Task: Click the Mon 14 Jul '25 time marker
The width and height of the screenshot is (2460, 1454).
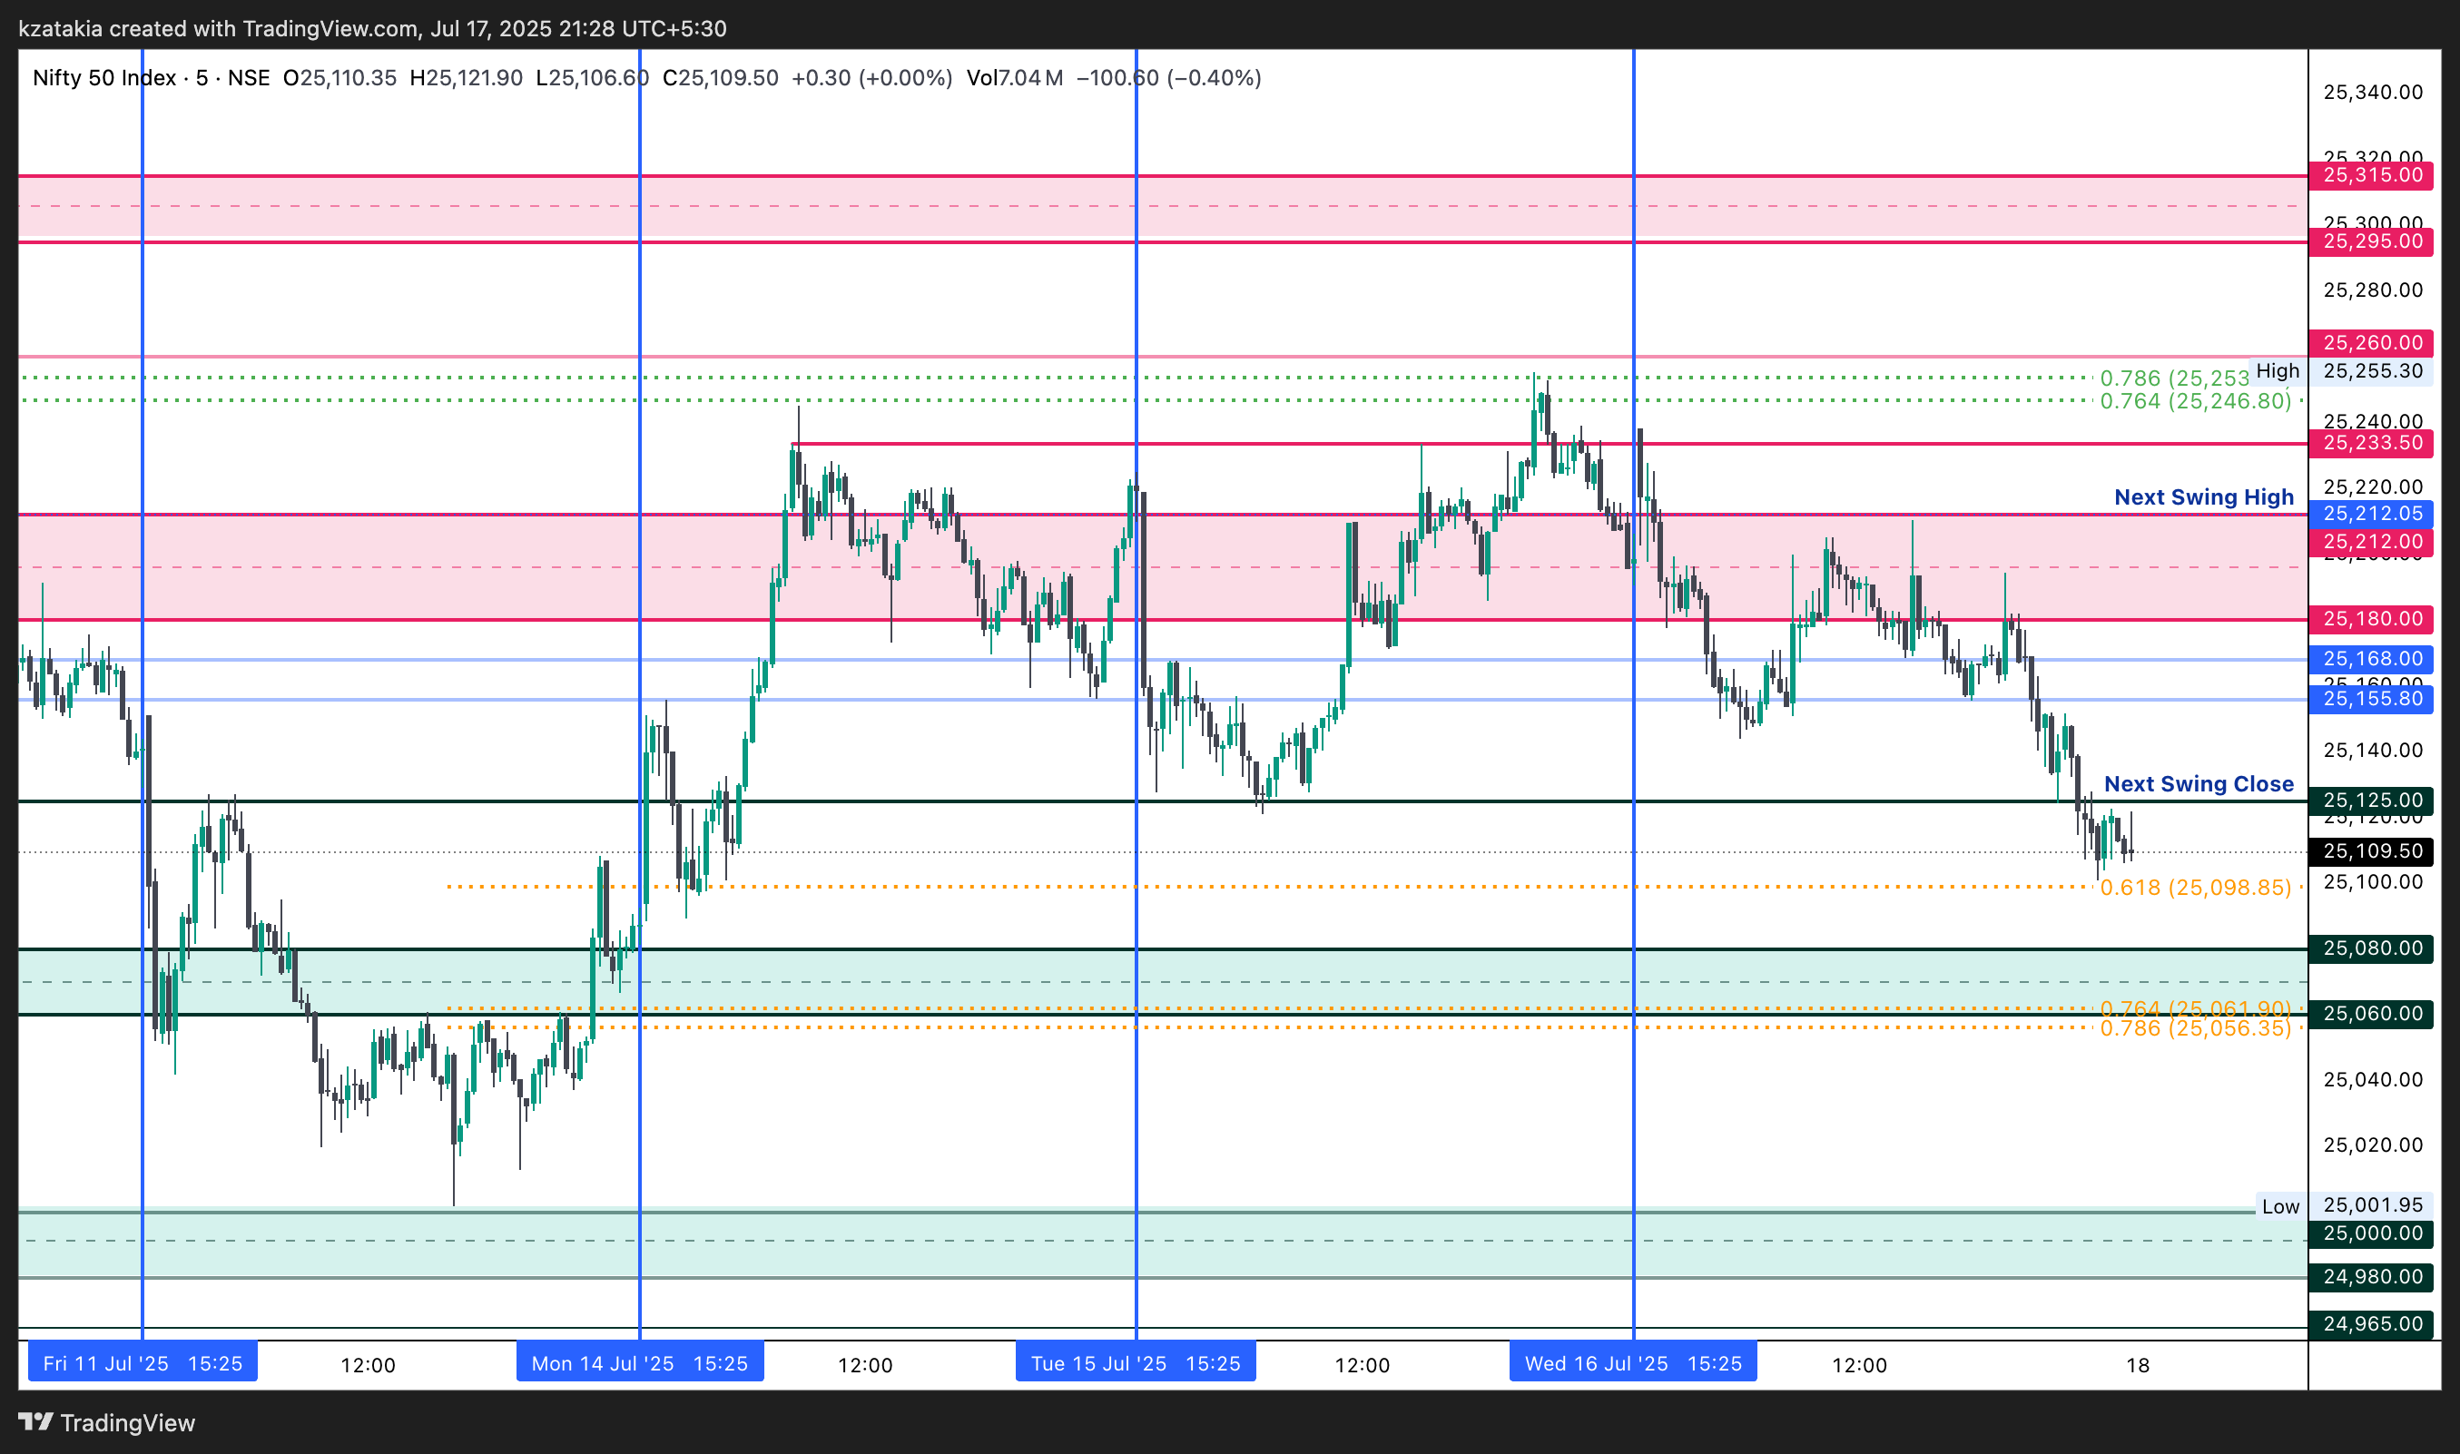Action: [640, 1364]
